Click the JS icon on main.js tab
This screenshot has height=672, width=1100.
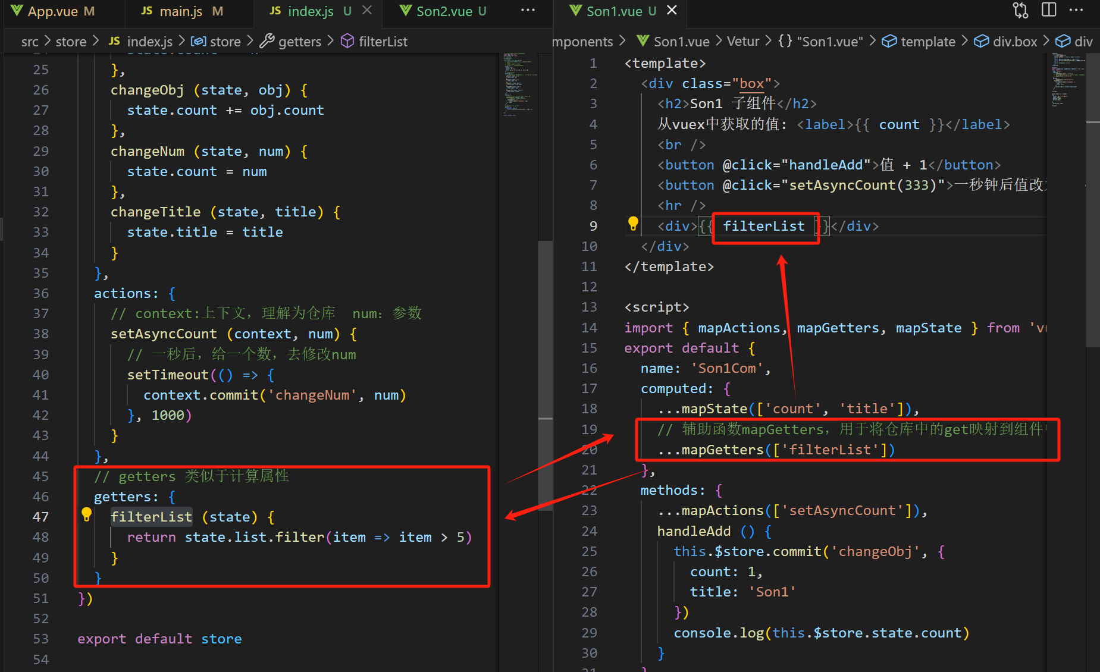tap(147, 11)
